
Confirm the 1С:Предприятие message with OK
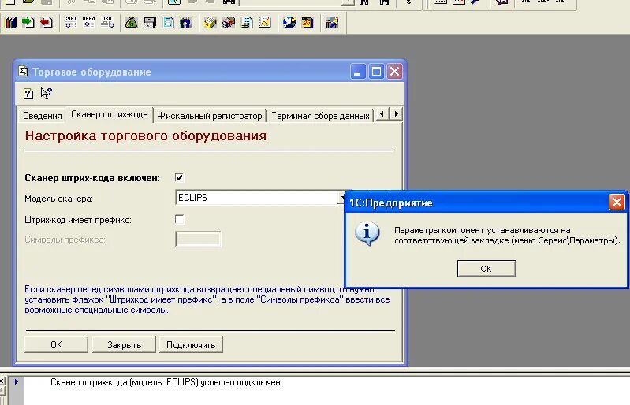pyautogui.click(x=486, y=269)
